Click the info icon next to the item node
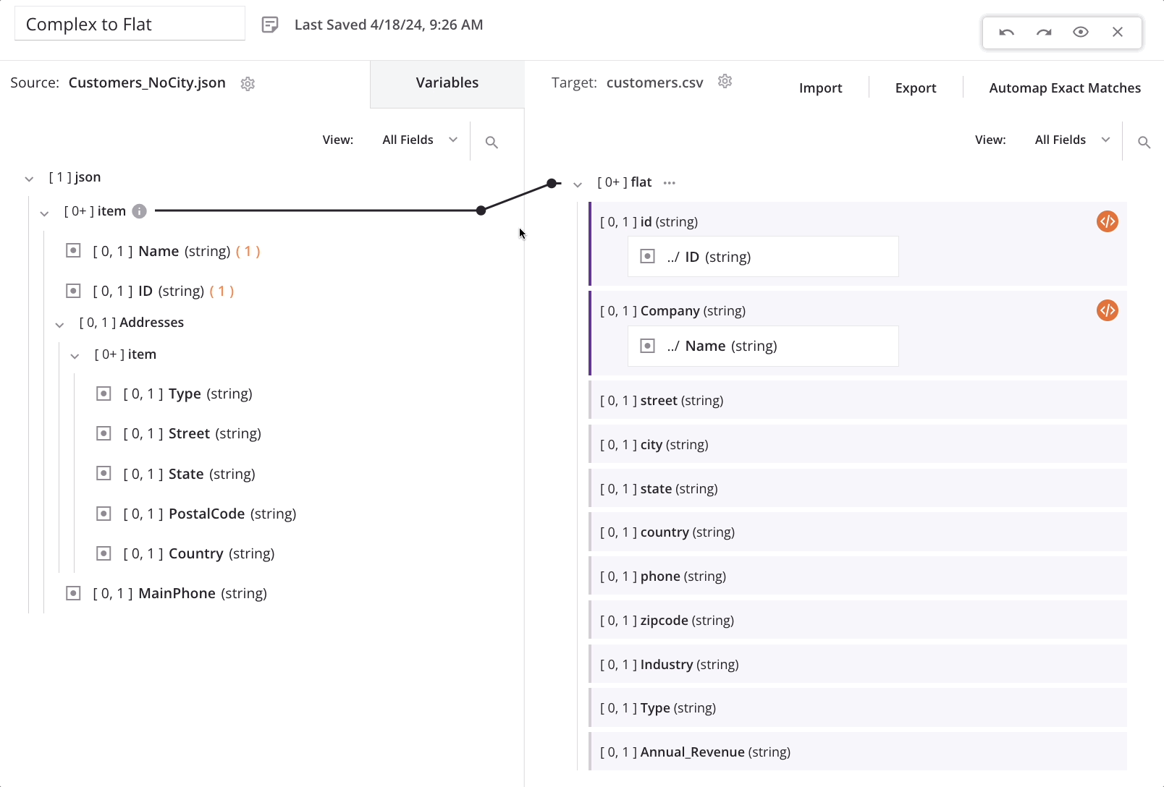The image size is (1164, 787). [x=139, y=210]
